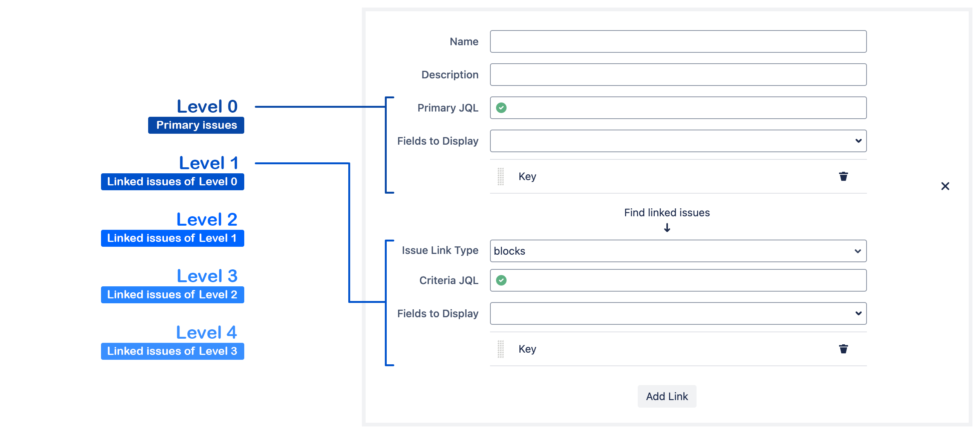Focus the Name input field
The width and height of the screenshot is (980, 434).
tap(678, 41)
